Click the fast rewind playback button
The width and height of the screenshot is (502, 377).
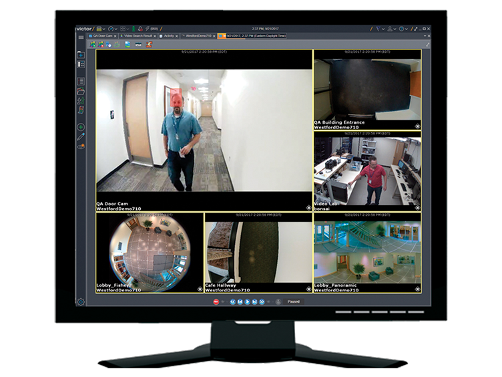tap(232, 302)
